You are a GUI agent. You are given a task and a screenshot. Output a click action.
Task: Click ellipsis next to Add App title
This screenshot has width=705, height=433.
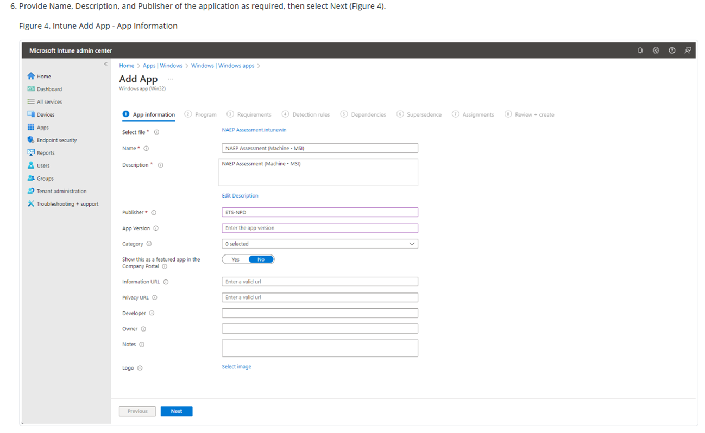(170, 79)
